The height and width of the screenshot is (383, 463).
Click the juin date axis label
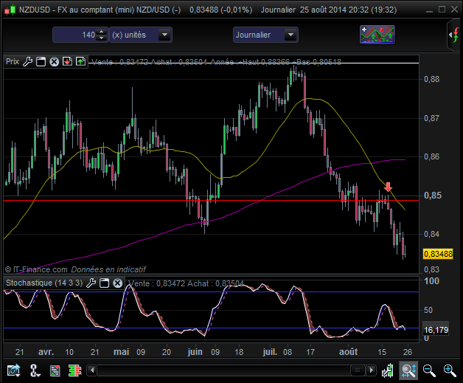pos(195,352)
